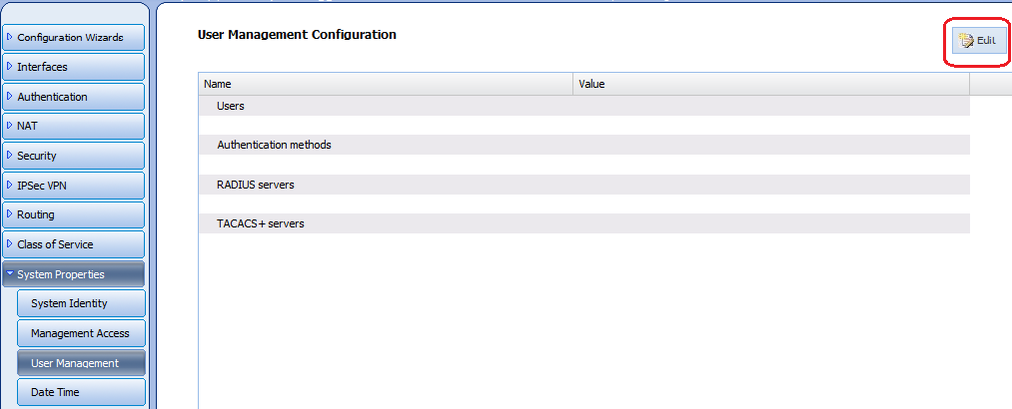The width and height of the screenshot is (1012, 409).
Task: Click the Edit button icon
Action: coord(966,41)
